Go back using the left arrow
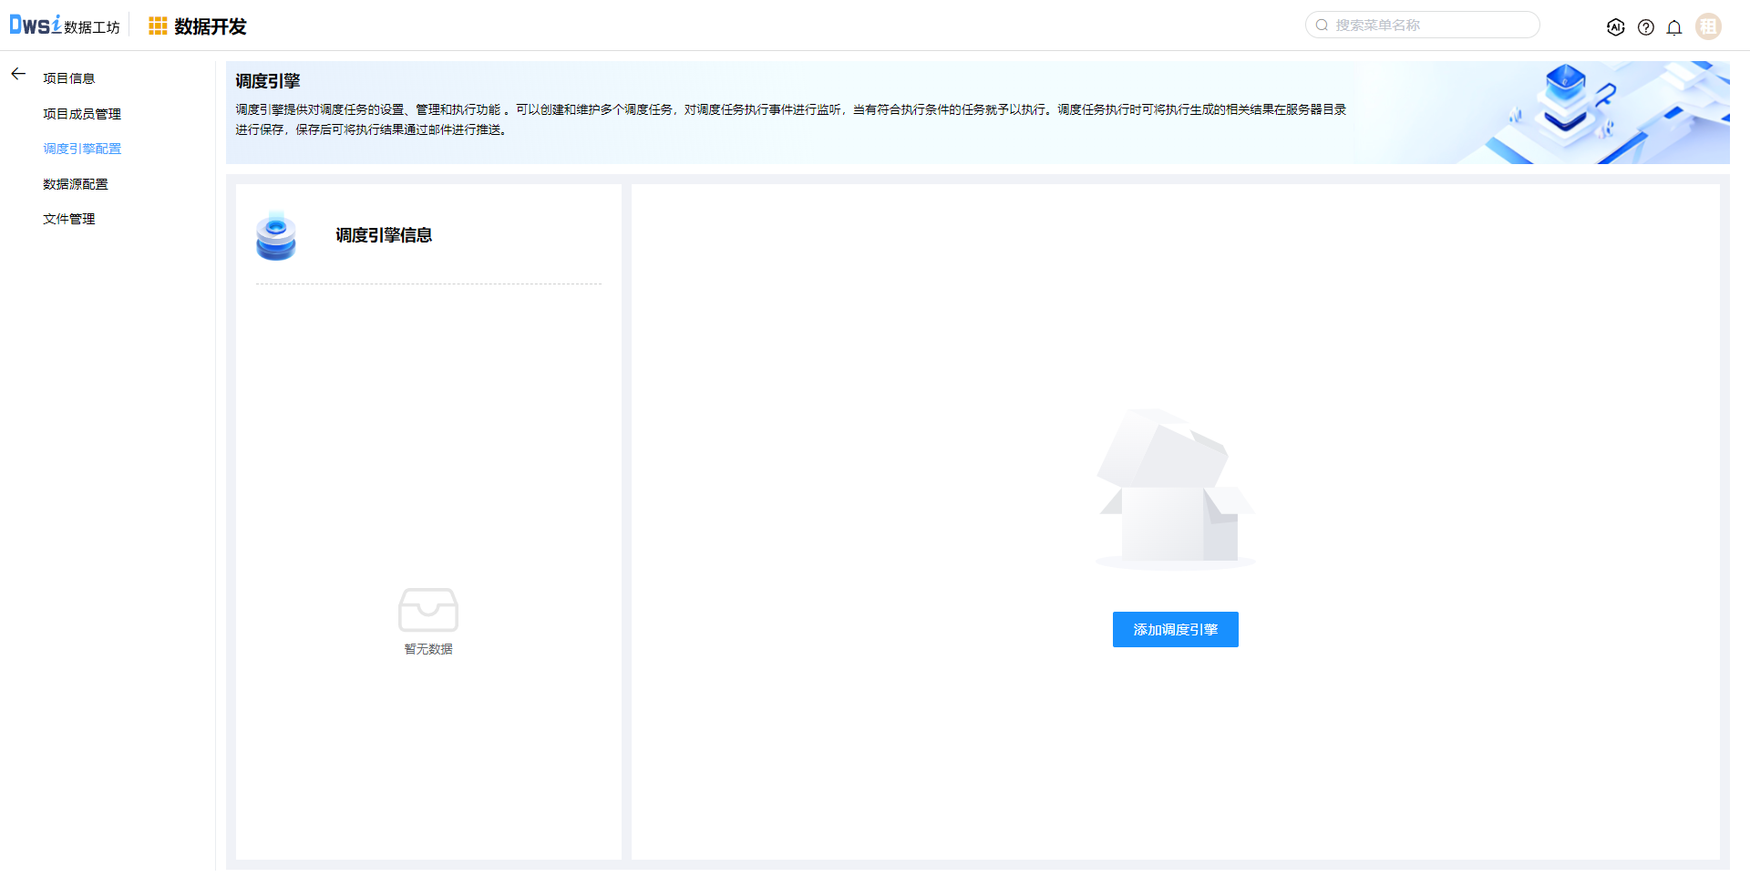Viewport: 1750px width, 877px height. click(x=18, y=75)
